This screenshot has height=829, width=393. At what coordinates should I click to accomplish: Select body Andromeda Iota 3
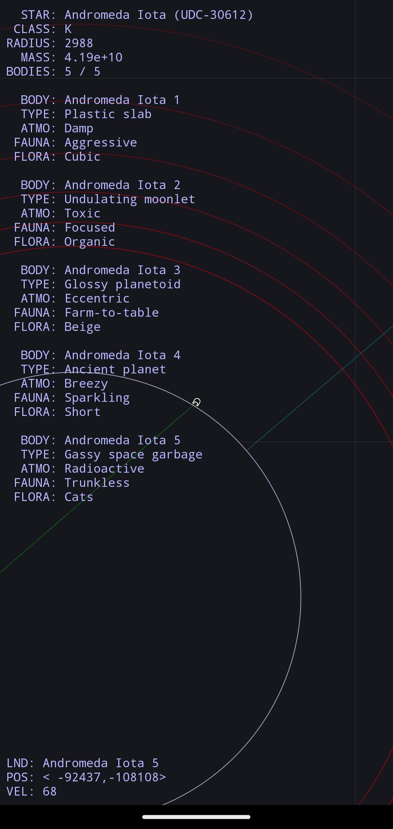point(123,270)
